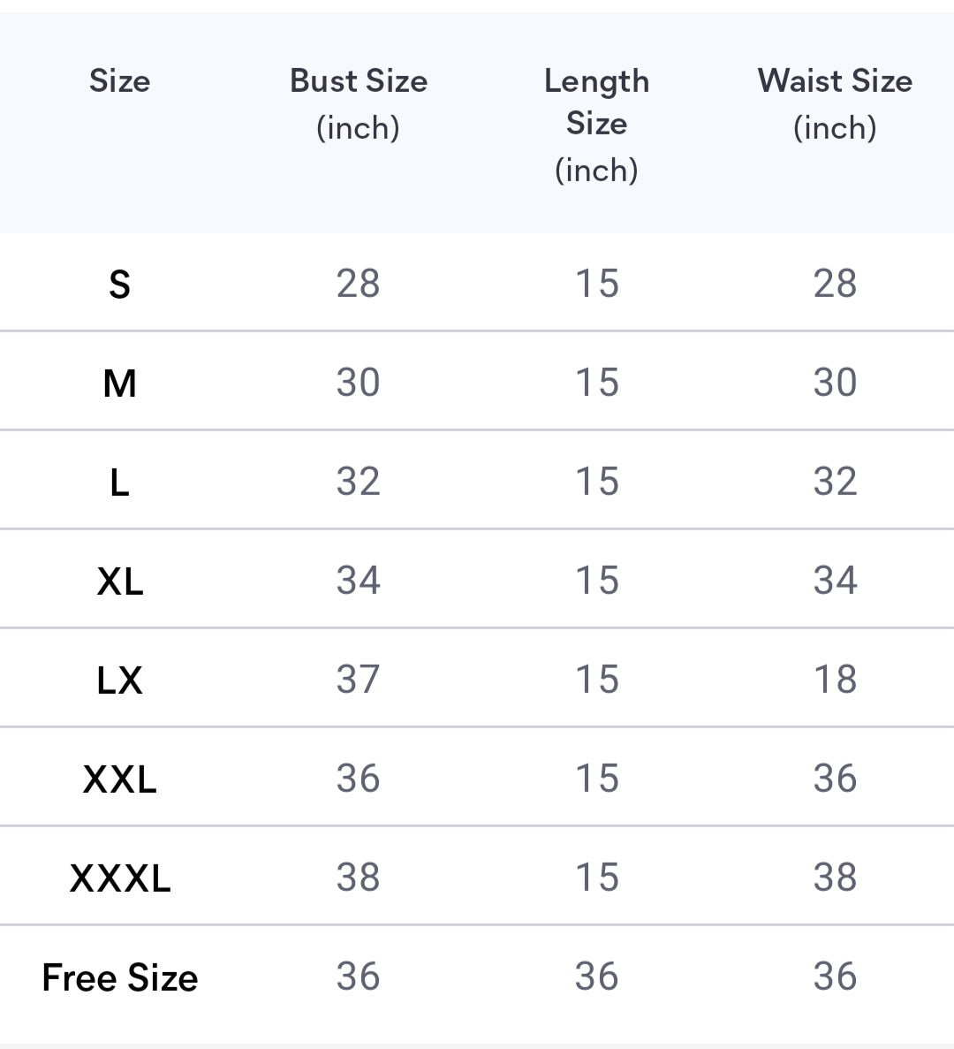Select length value 36 in Free Size row
The height and width of the screenshot is (1049, 954).
click(x=596, y=977)
